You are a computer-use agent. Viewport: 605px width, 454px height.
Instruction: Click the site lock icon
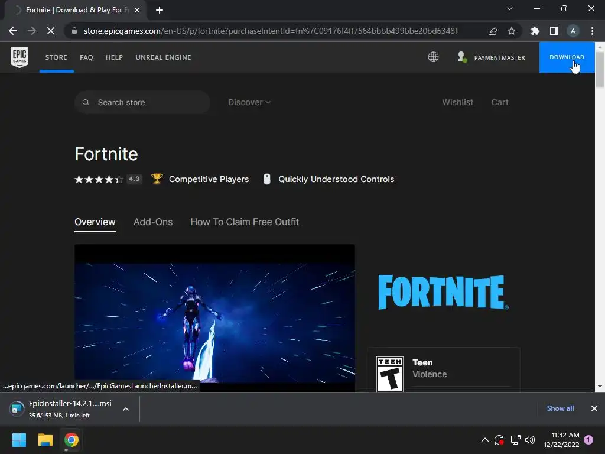(74, 31)
